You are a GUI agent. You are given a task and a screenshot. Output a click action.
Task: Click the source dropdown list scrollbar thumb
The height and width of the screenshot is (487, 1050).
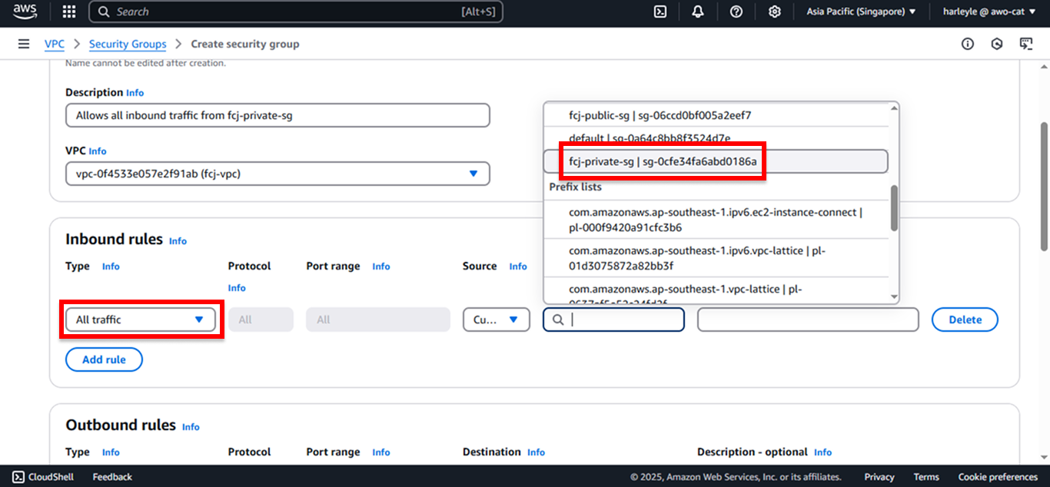click(x=894, y=207)
